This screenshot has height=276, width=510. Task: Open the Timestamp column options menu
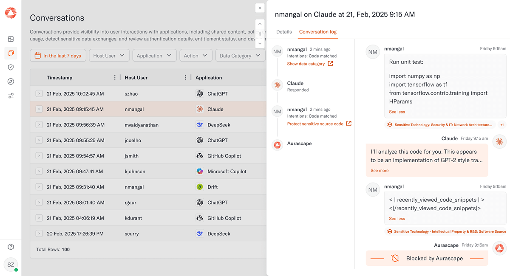coord(115,77)
